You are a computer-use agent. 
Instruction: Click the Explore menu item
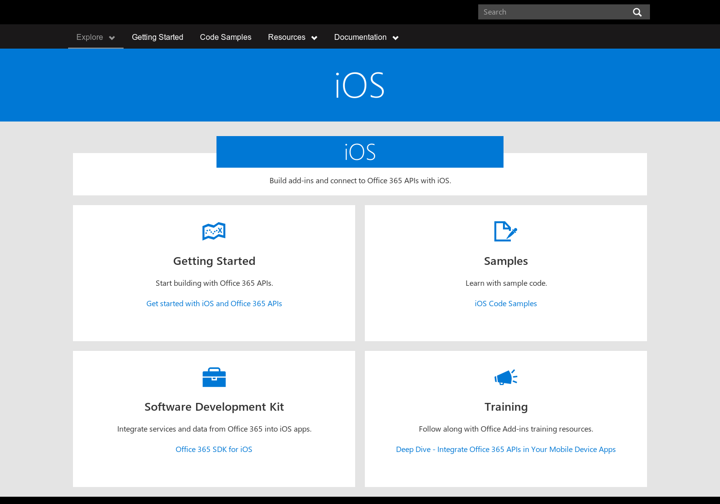[90, 37]
